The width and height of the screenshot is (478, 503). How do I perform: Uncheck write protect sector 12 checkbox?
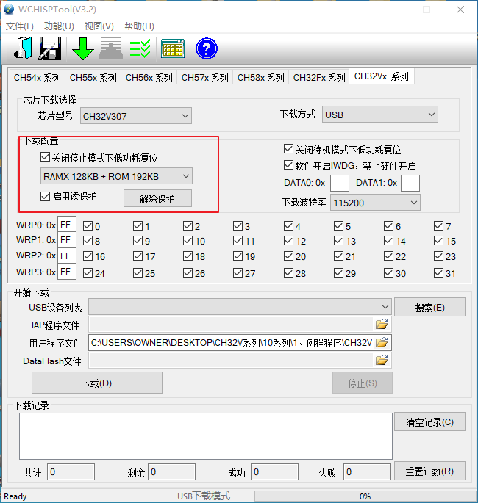coord(288,241)
